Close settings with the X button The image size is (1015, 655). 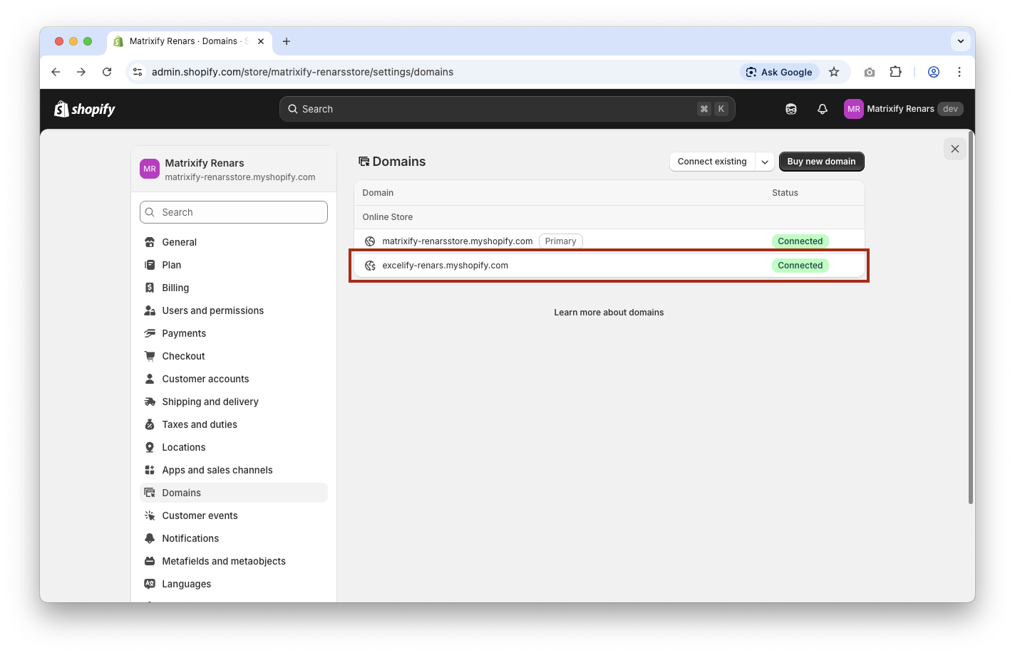point(955,149)
